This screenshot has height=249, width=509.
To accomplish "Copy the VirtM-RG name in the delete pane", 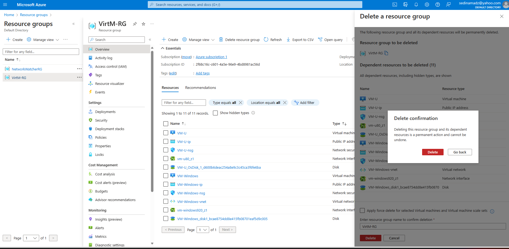I will point(386,53).
